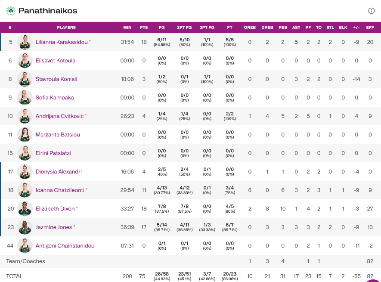Click the Panathinaikos clover team logo

(11, 11)
